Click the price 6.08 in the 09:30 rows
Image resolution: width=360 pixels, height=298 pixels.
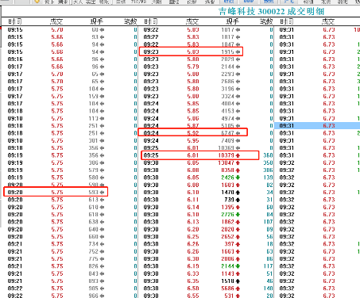193,170
